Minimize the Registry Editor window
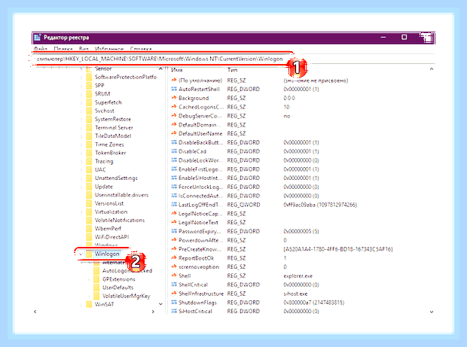This screenshot has width=467, height=347. tap(383, 38)
